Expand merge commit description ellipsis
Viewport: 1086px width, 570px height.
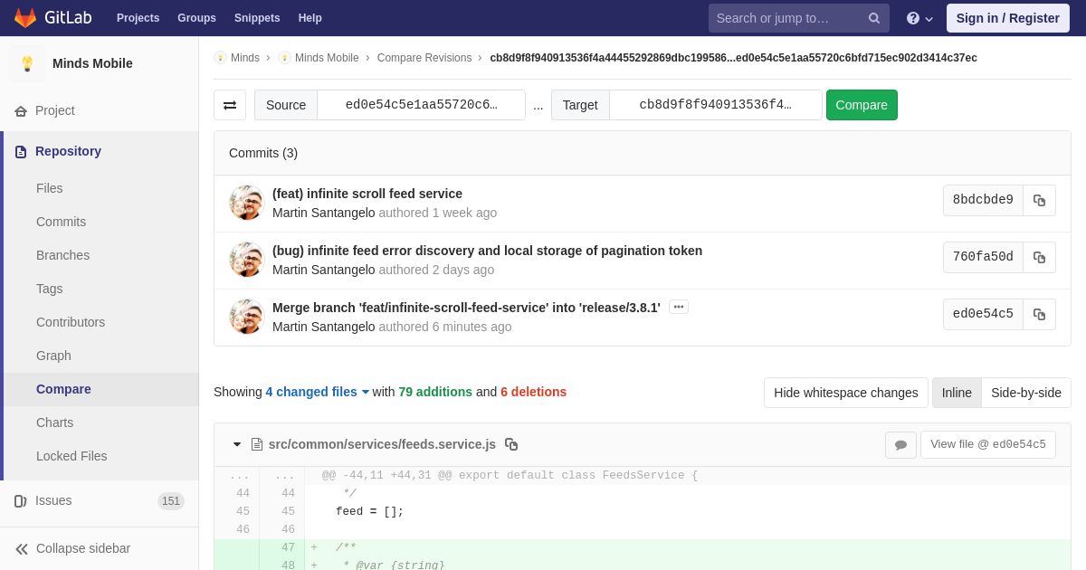(679, 308)
